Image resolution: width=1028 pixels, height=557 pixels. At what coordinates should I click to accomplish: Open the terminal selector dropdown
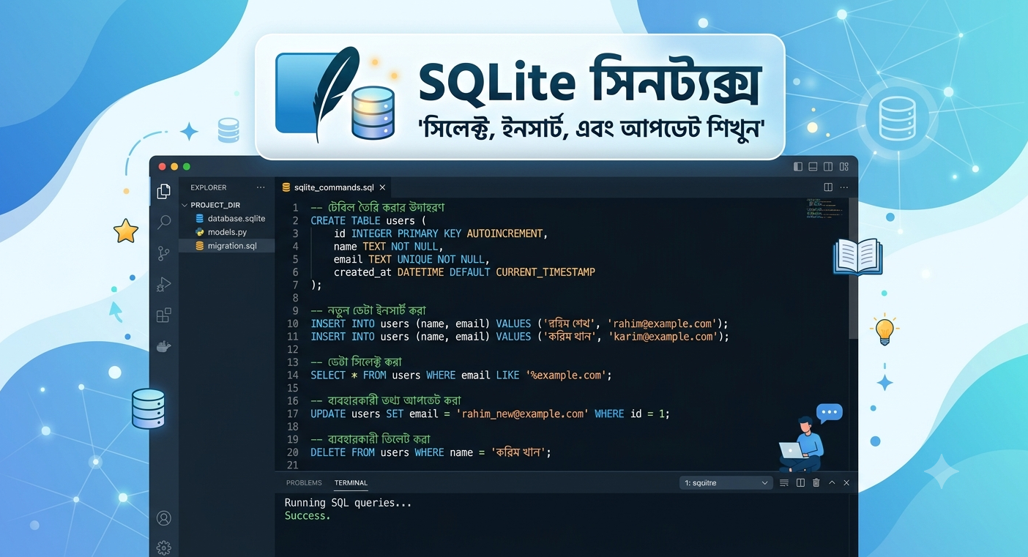pos(726,483)
